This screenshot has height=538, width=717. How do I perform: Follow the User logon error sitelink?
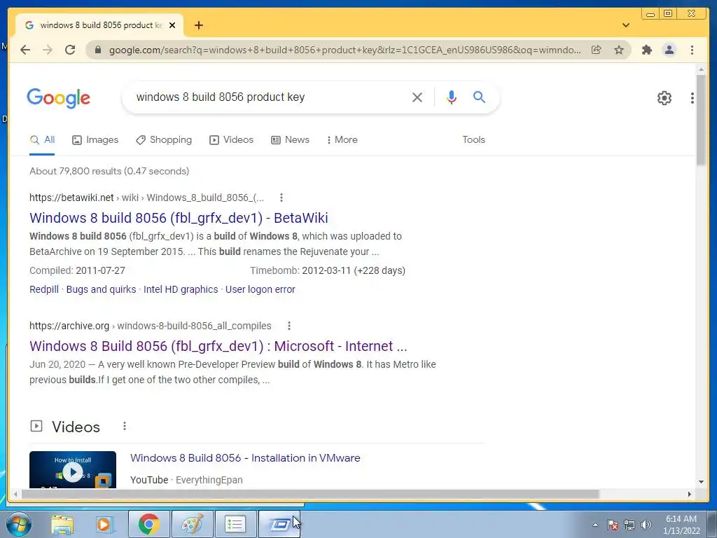pos(260,289)
